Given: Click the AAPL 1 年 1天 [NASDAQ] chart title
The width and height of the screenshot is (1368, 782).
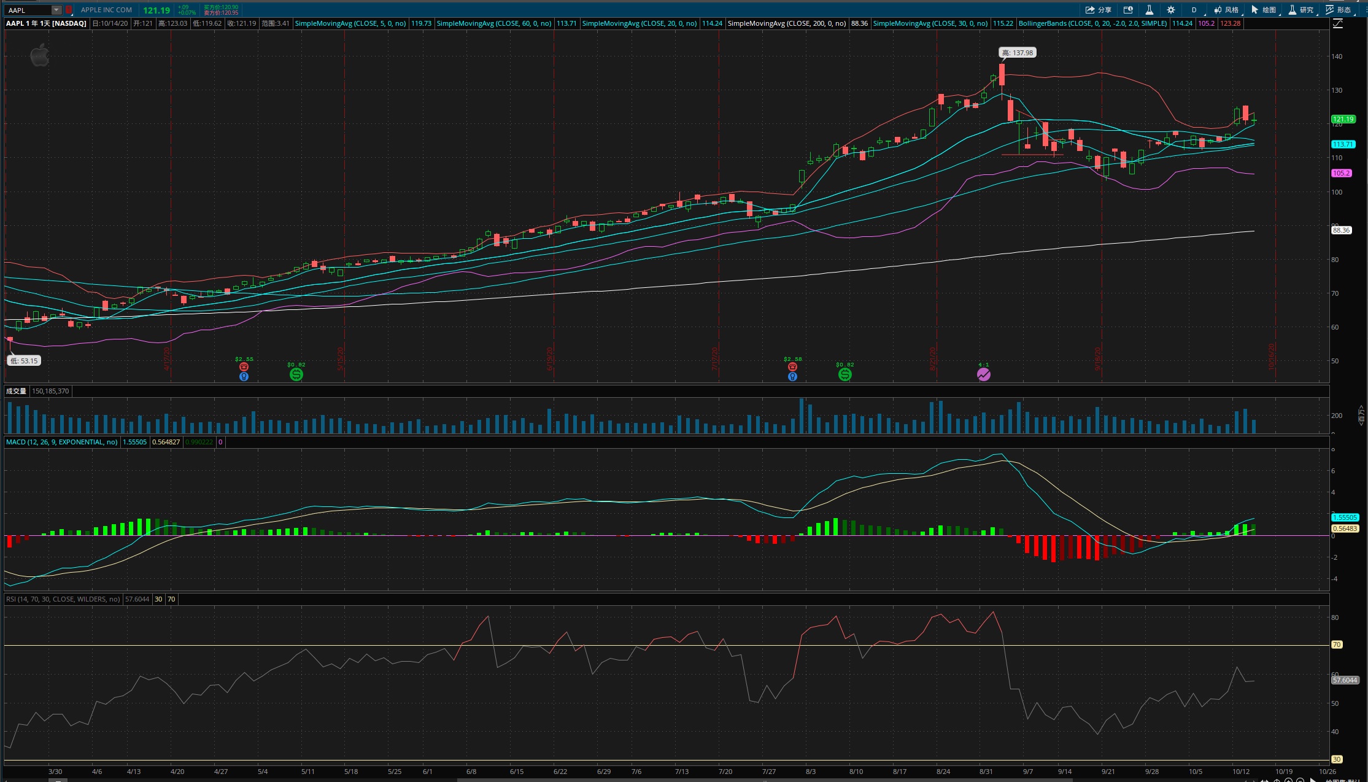Looking at the screenshot, I should tap(46, 23).
